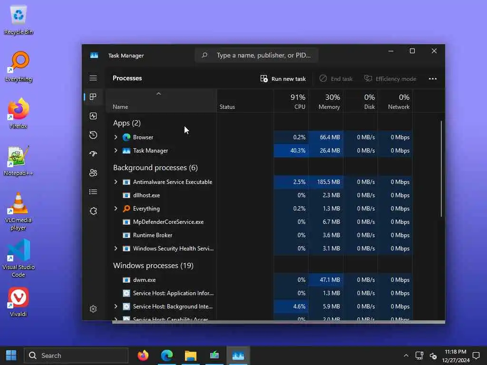Click the taskbar Search box

76,355
